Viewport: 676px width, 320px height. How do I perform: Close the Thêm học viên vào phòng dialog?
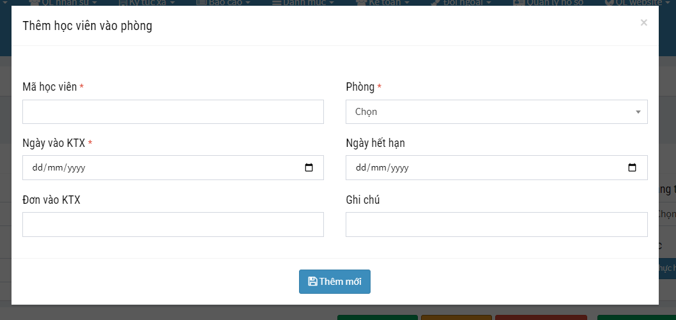point(643,23)
